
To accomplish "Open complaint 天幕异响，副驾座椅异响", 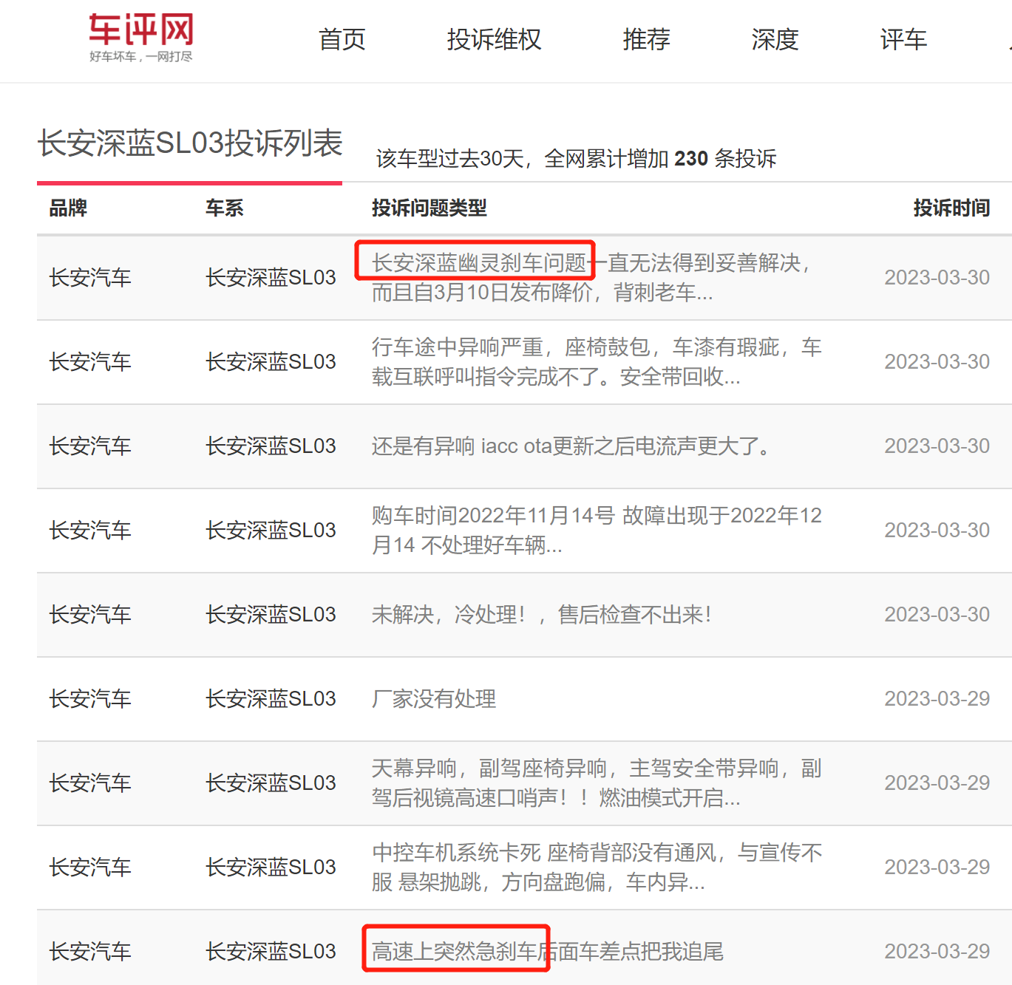I will coord(597,783).
